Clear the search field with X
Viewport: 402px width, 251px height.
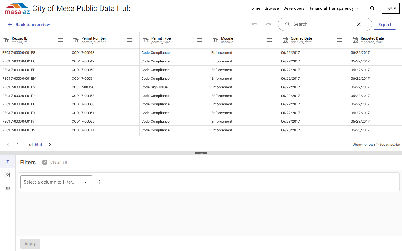(x=359, y=24)
